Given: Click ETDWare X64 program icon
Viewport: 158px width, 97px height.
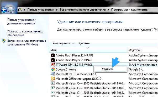Looking at the screenshot, I should tap(53, 65).
